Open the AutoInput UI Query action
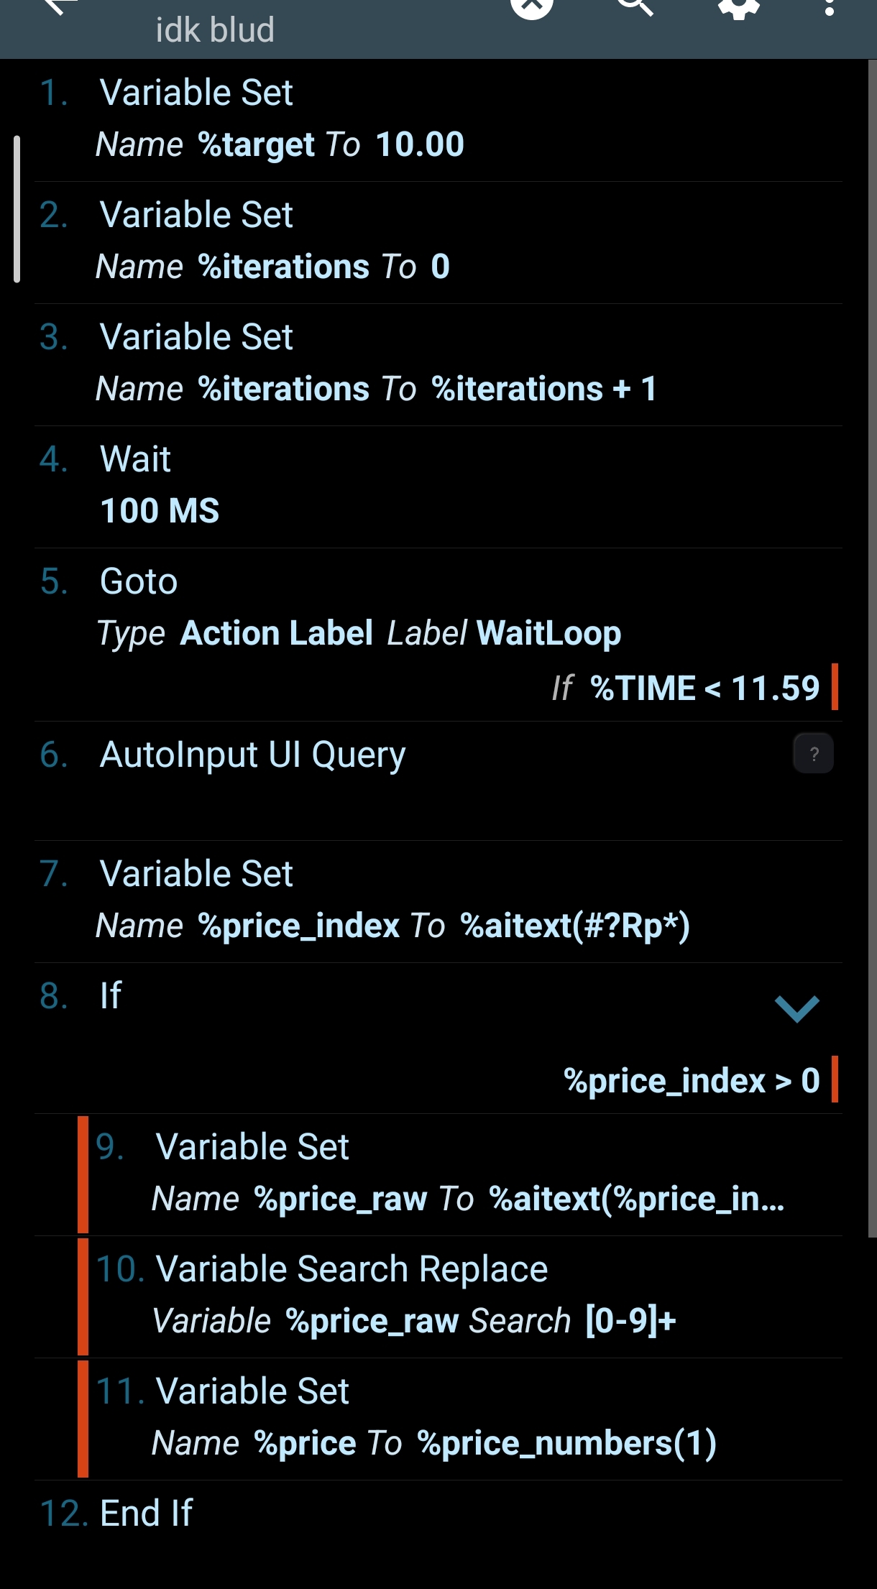The width and height of the screenshot is (877, 1589). 439,781
